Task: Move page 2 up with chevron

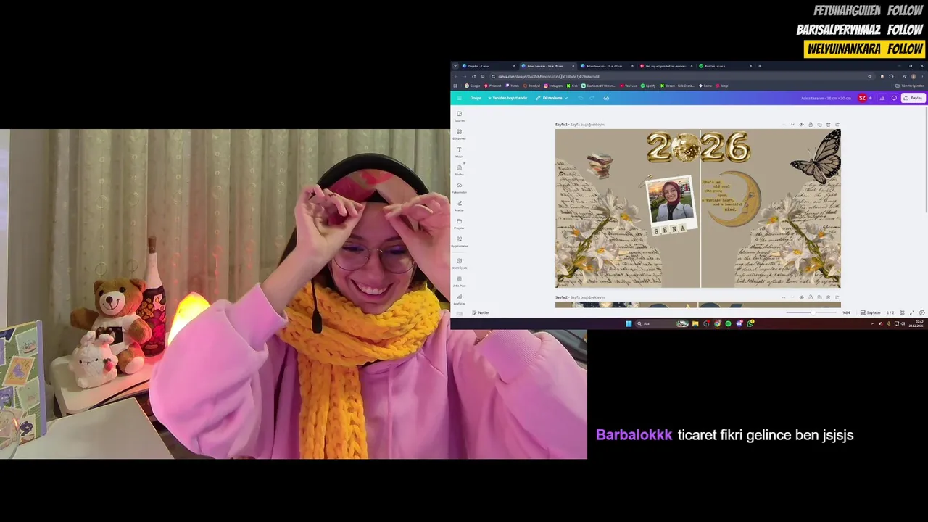Action: [x=784, y=297]
